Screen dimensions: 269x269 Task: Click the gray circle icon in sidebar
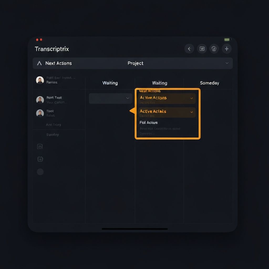(40, 172)
